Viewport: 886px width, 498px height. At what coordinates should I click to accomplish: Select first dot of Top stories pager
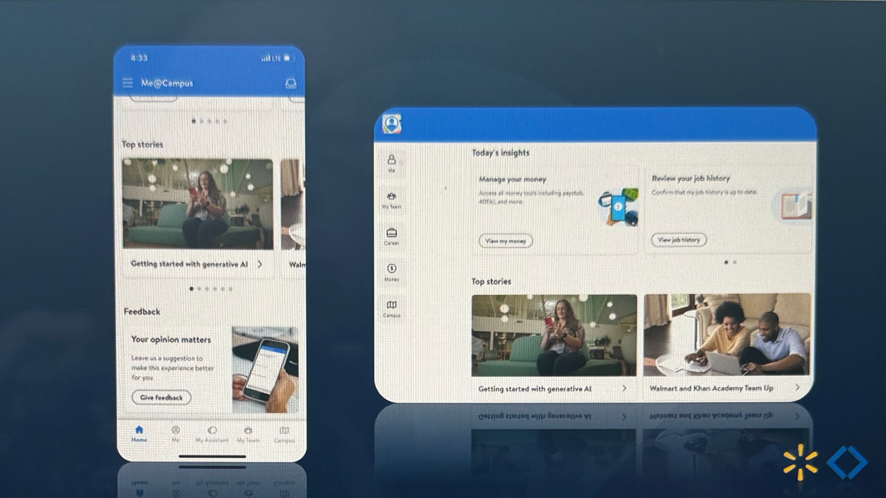(192, 289)
